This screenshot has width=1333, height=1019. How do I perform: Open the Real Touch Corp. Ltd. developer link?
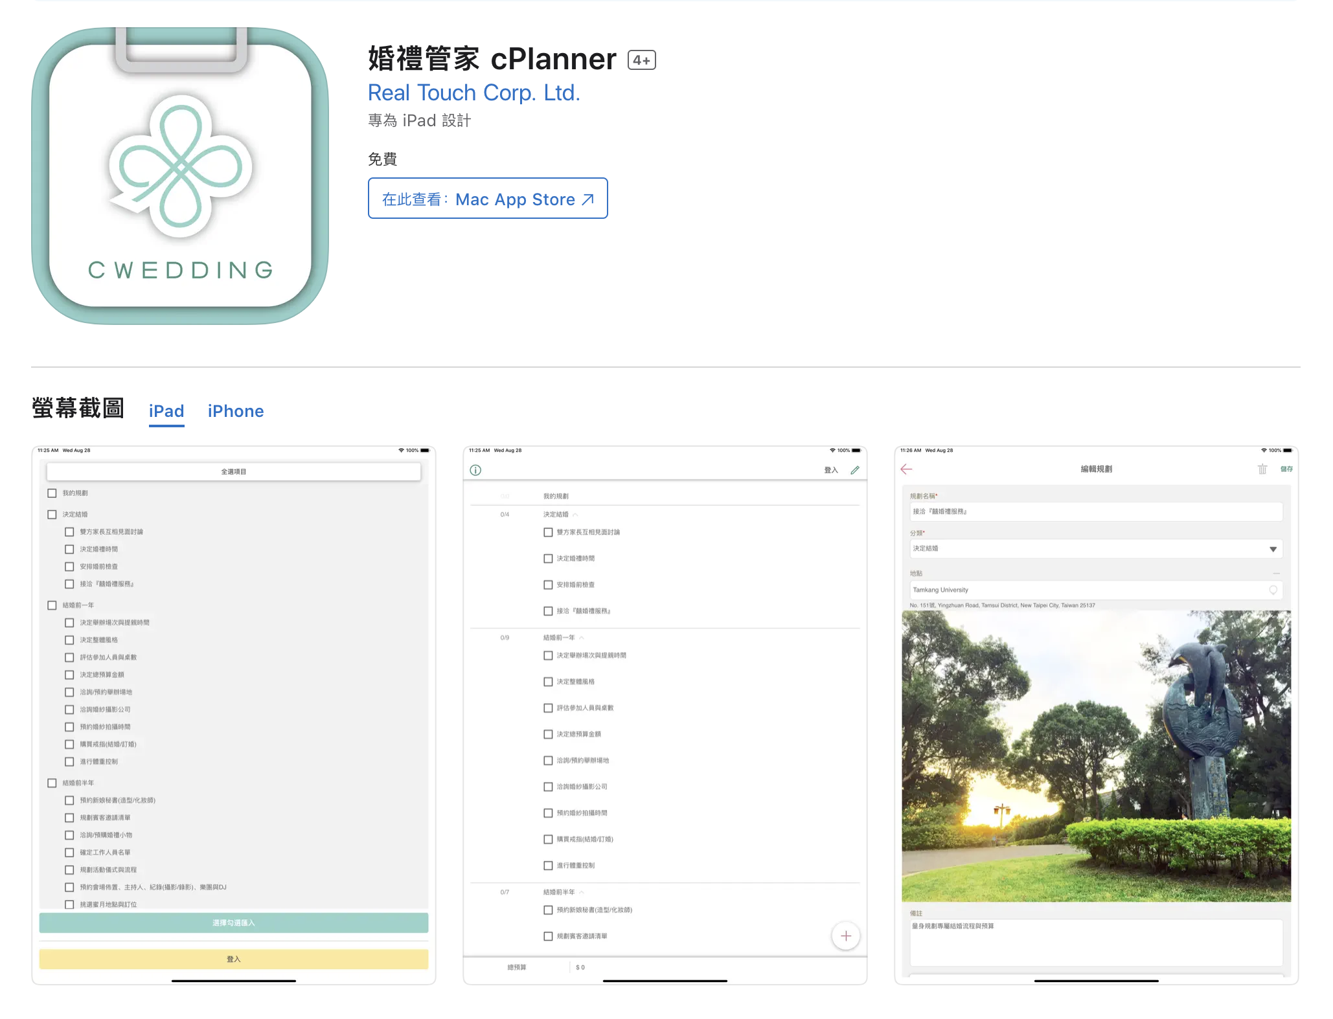pyautogui.click(x=473, y=93)
